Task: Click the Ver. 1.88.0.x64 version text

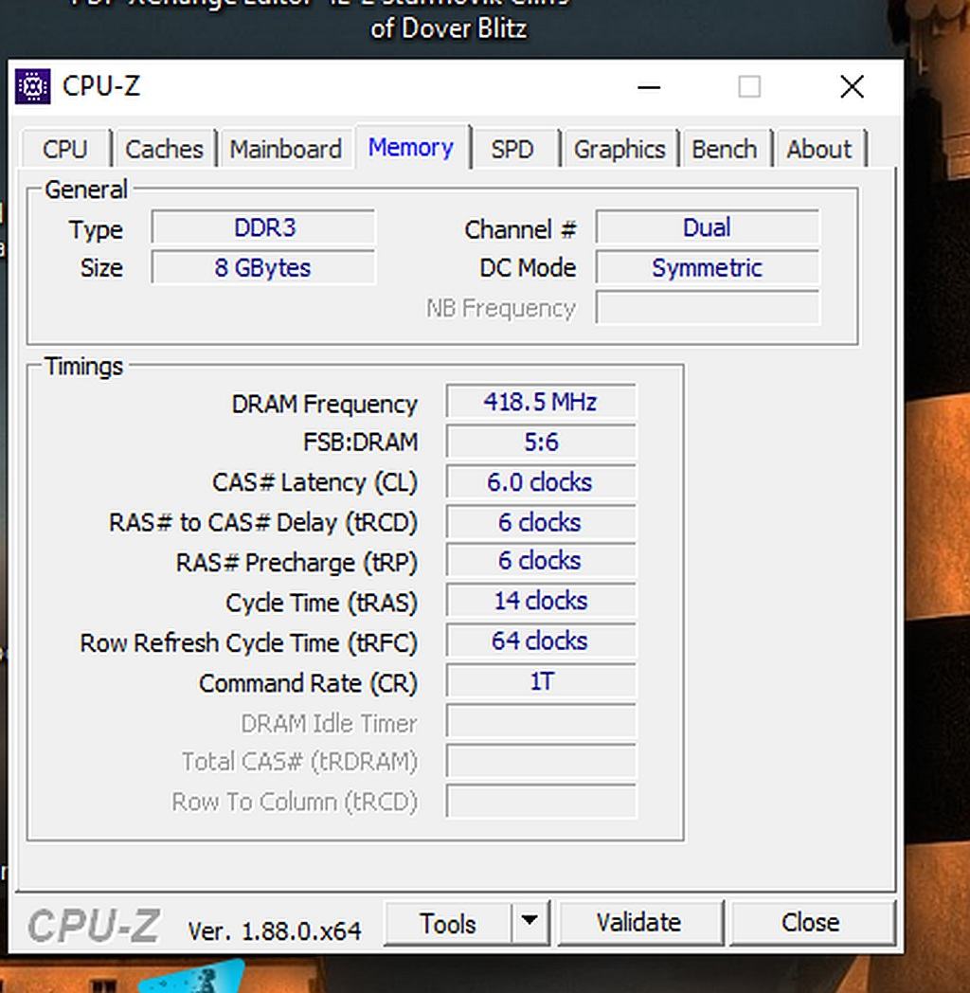Action: tap(275, 930)
